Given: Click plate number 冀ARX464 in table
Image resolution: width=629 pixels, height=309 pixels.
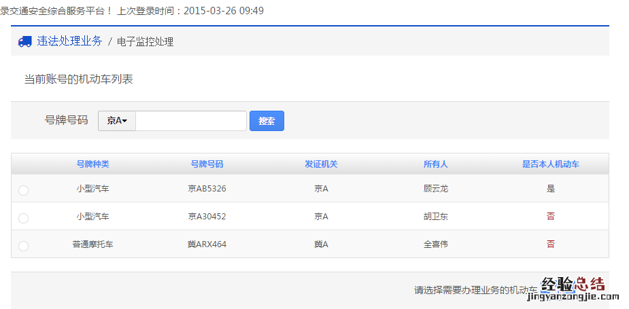Looking at the screenshot, I should click(207, 244).
